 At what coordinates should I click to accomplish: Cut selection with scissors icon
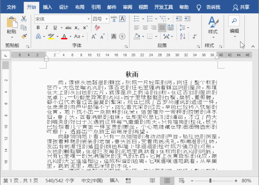coord(24,19)
